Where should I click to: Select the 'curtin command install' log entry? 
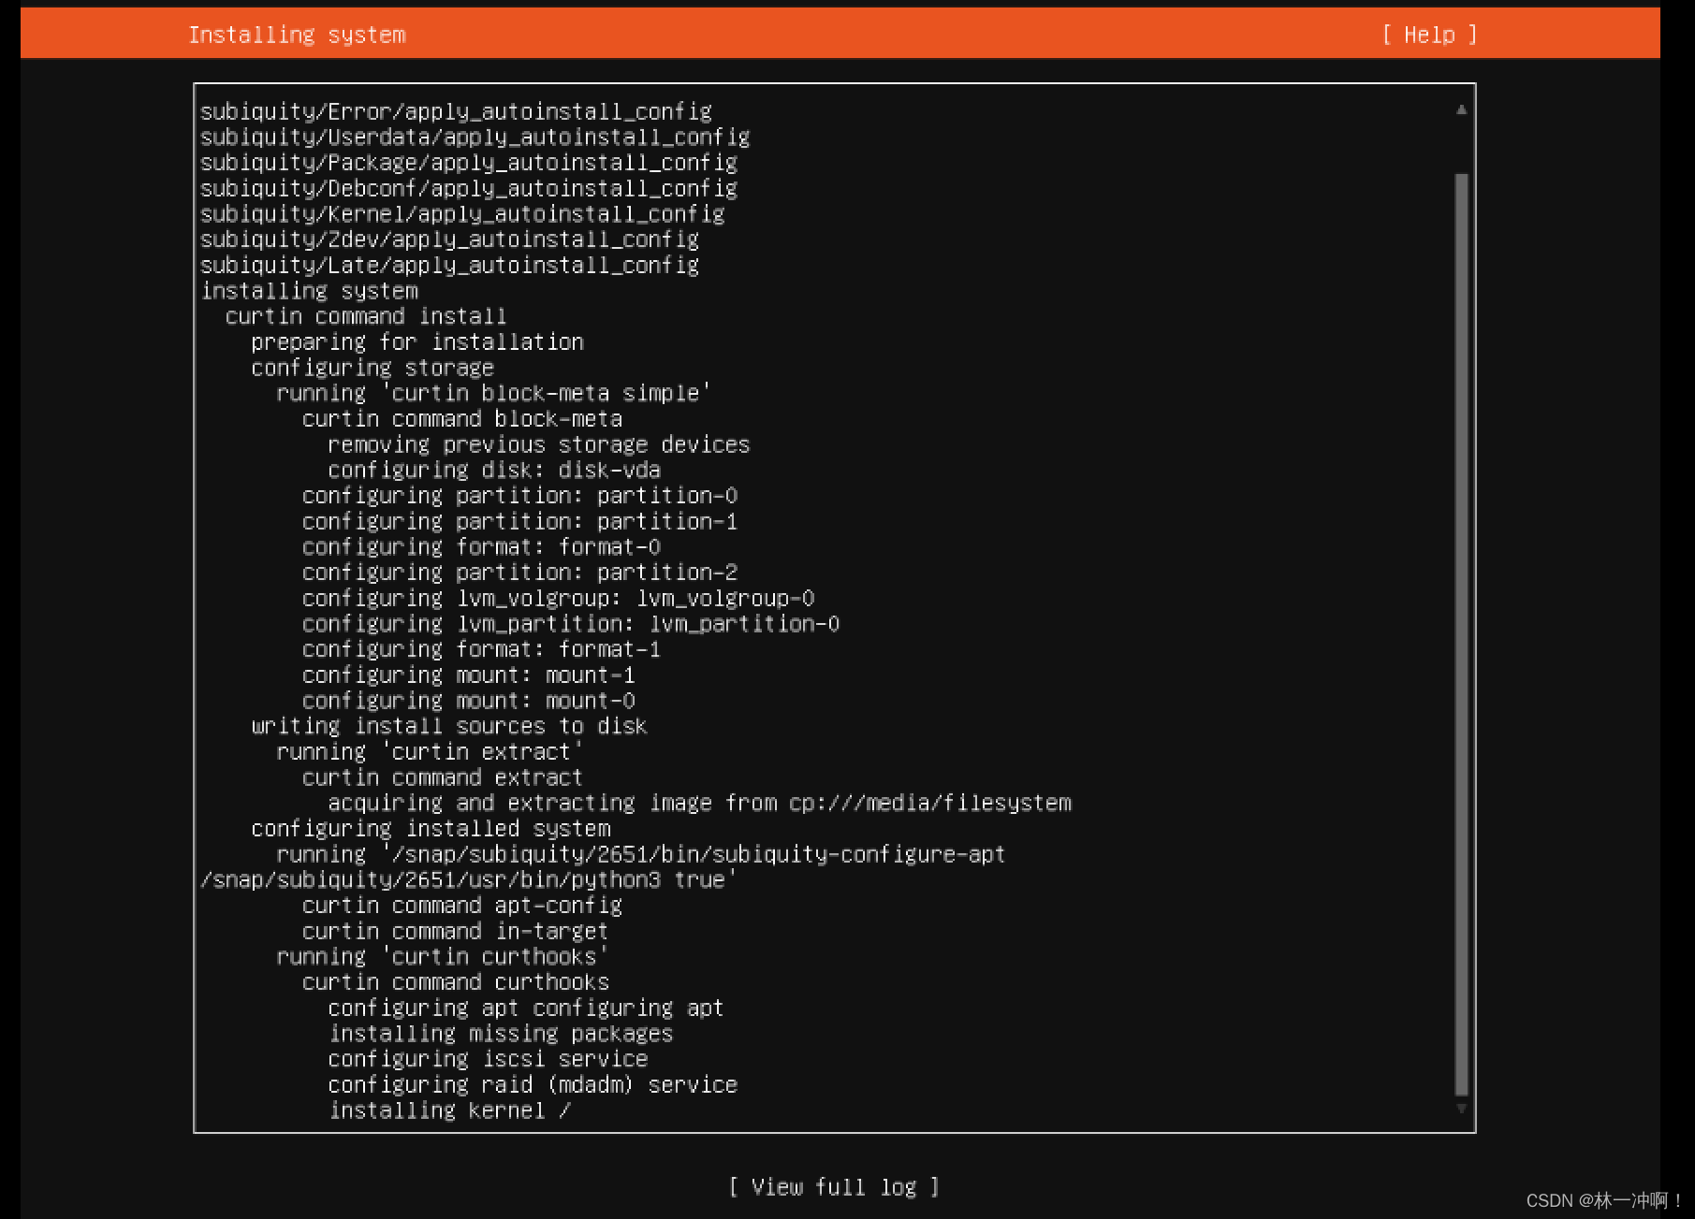pos(366,316)
